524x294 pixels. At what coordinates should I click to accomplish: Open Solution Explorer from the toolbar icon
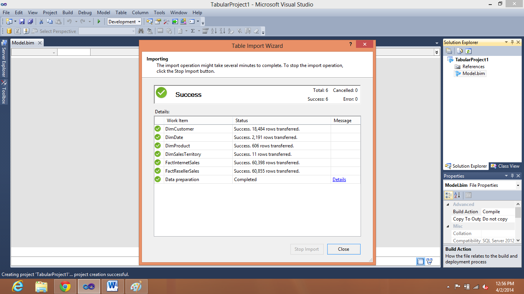(x=149, y=21)
